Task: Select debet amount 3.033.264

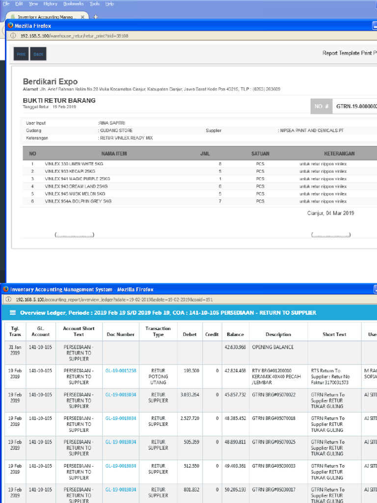Action: pyautogui.click(x=190, y=394)
